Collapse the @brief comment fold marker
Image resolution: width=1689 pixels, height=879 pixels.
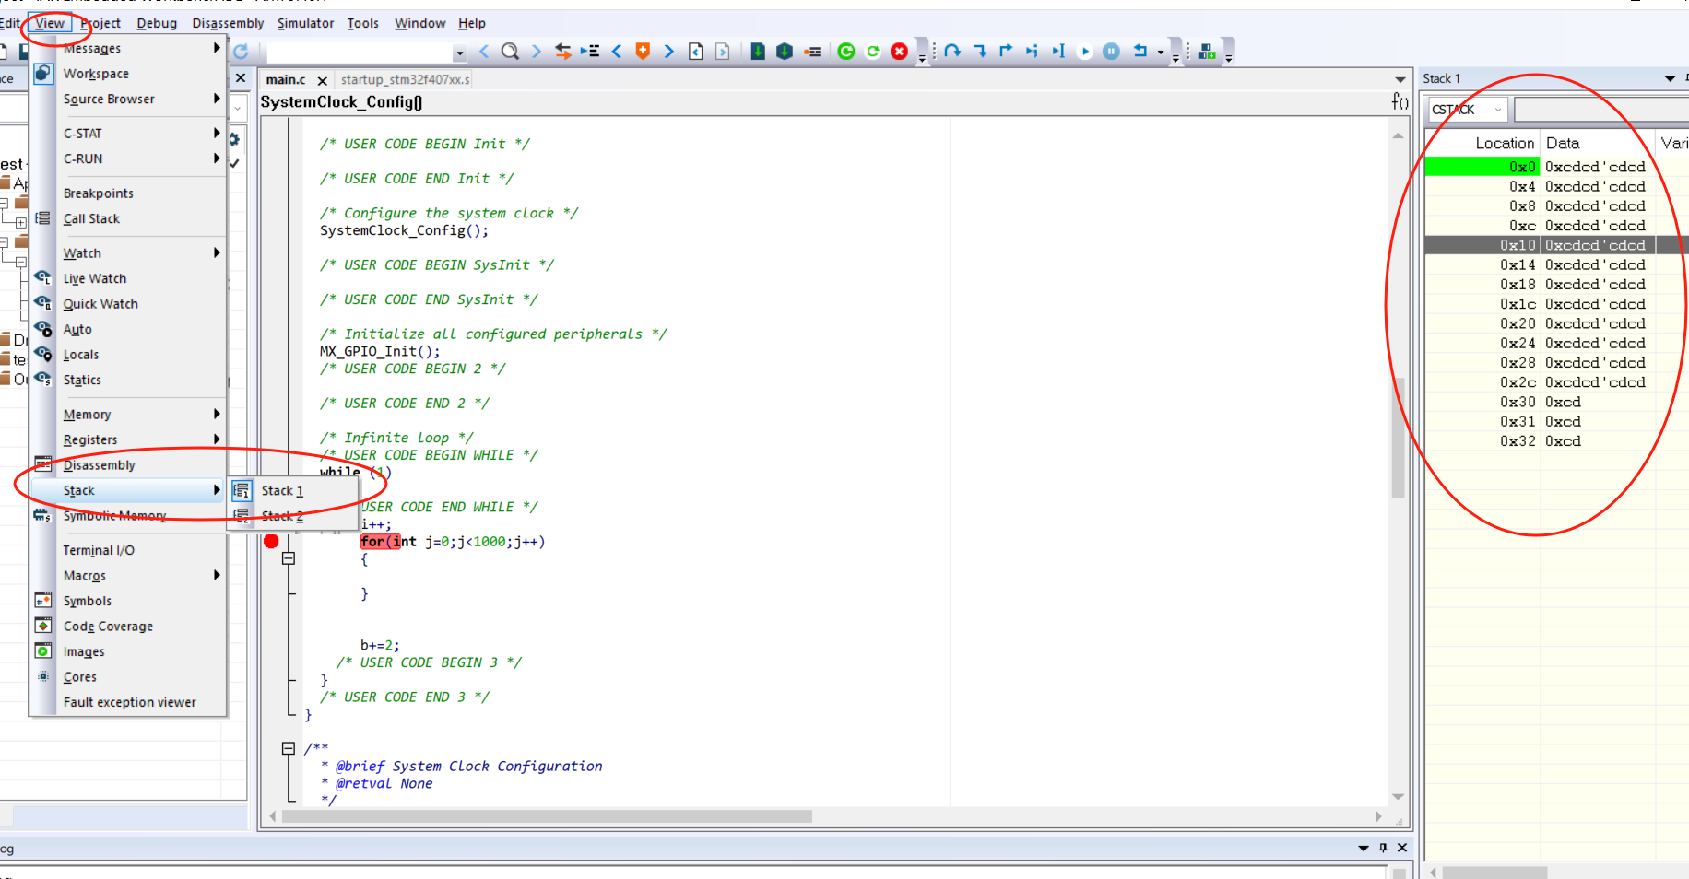[289, 748]
